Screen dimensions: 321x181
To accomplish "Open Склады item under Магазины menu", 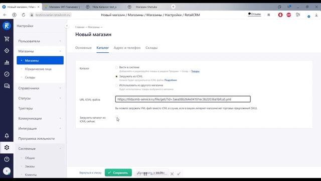I will point(30,77).
